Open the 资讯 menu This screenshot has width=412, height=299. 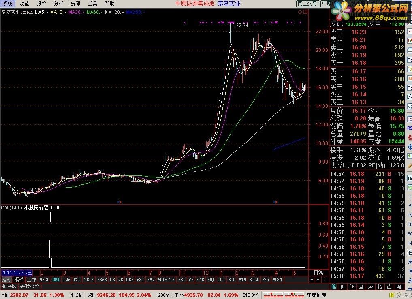[x=75, y=3]
